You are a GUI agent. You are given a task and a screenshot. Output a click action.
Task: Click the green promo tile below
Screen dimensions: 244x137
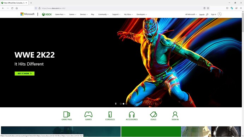pos(151,132)
